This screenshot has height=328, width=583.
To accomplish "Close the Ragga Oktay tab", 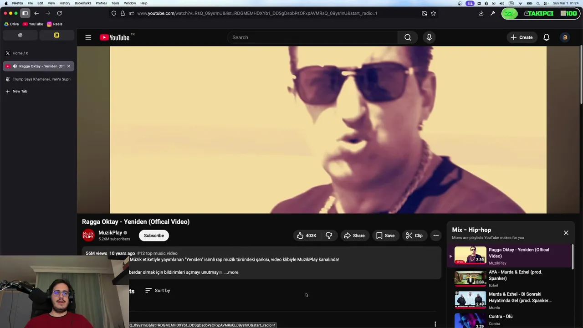I will (68, 66).
